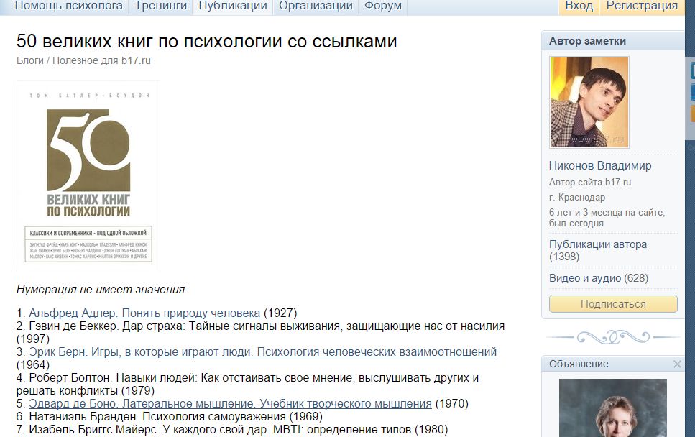Image resolution: width=695 pixels, height=437 pixels.
Task: Click the note Нумерация не имеет значения
Action: click(x=102, y=290)
